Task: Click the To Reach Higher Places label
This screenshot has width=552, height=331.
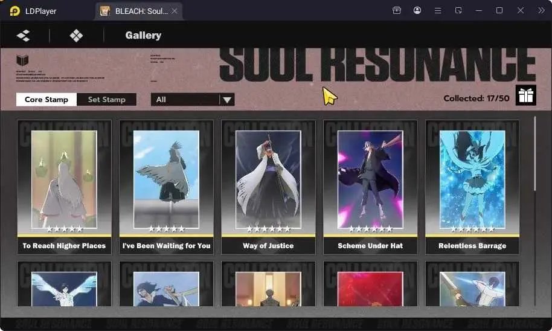Action: 64,246
